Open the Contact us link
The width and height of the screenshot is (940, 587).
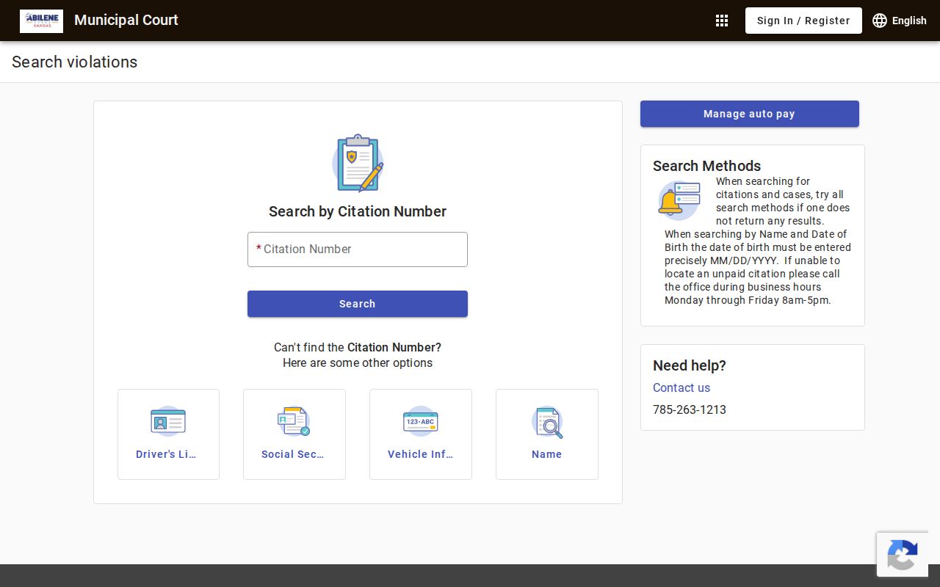681,387
